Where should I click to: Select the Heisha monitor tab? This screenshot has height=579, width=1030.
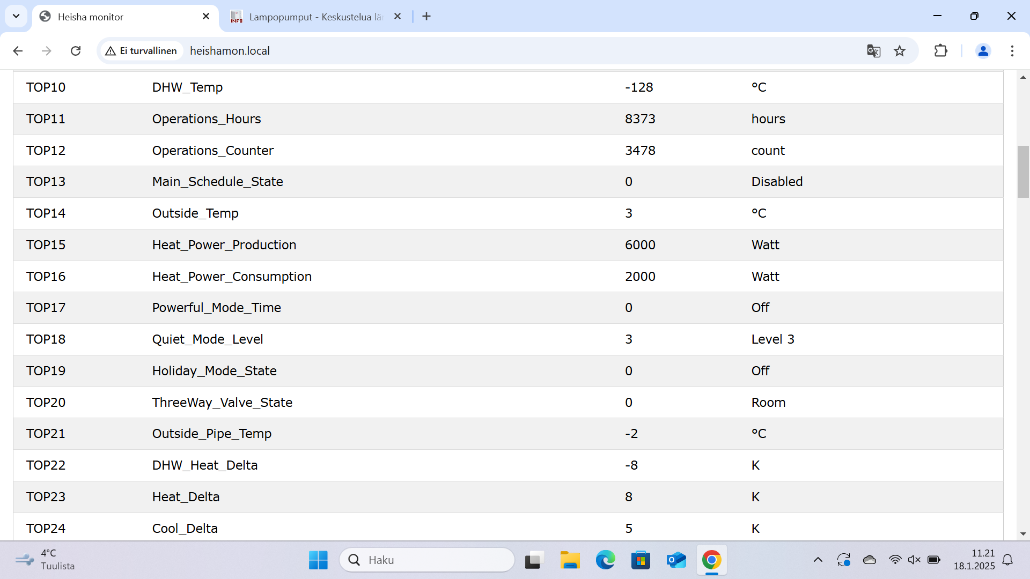[118, 17]
